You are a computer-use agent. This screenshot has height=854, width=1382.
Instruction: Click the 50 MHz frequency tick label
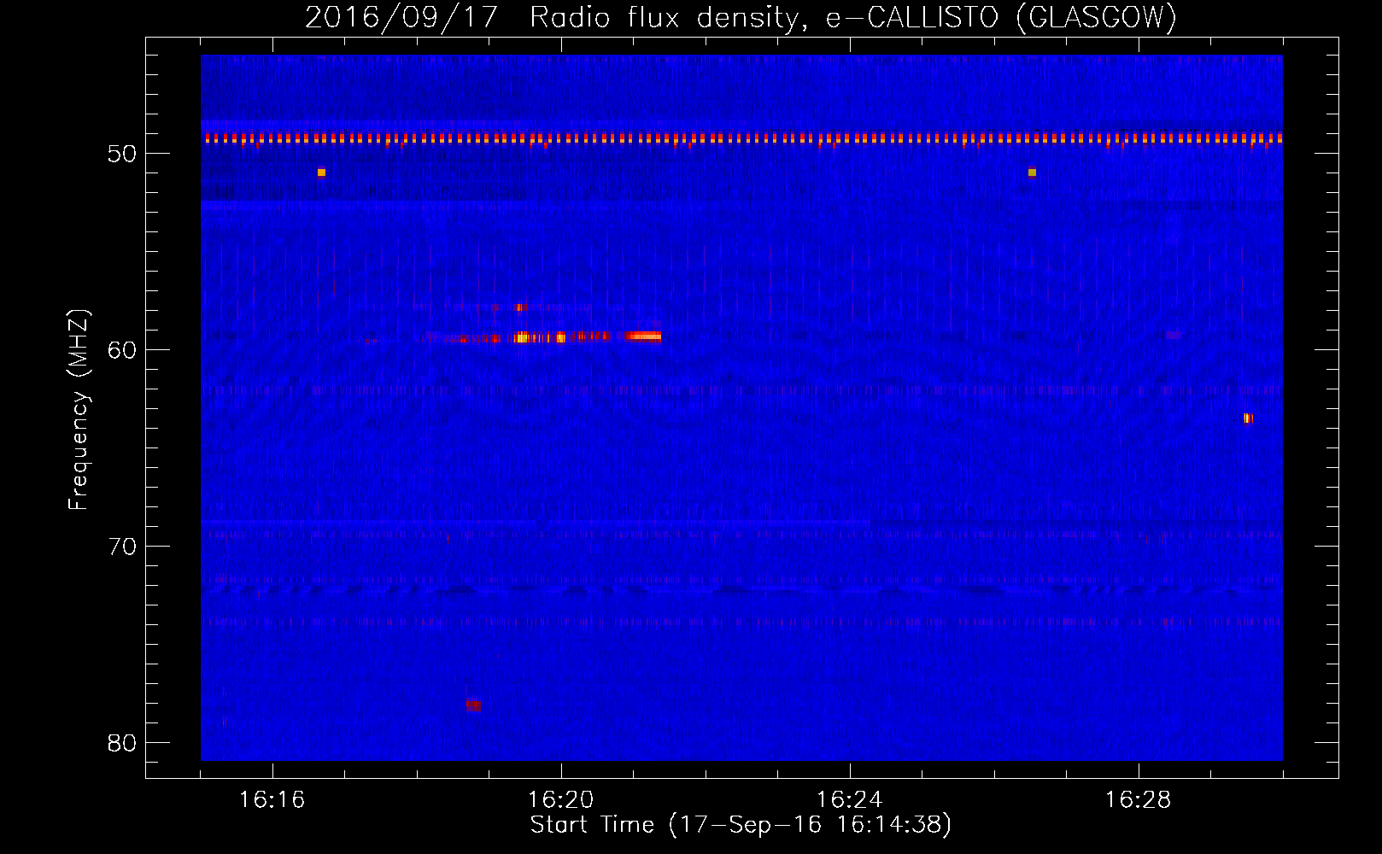[x=122, y=154]
